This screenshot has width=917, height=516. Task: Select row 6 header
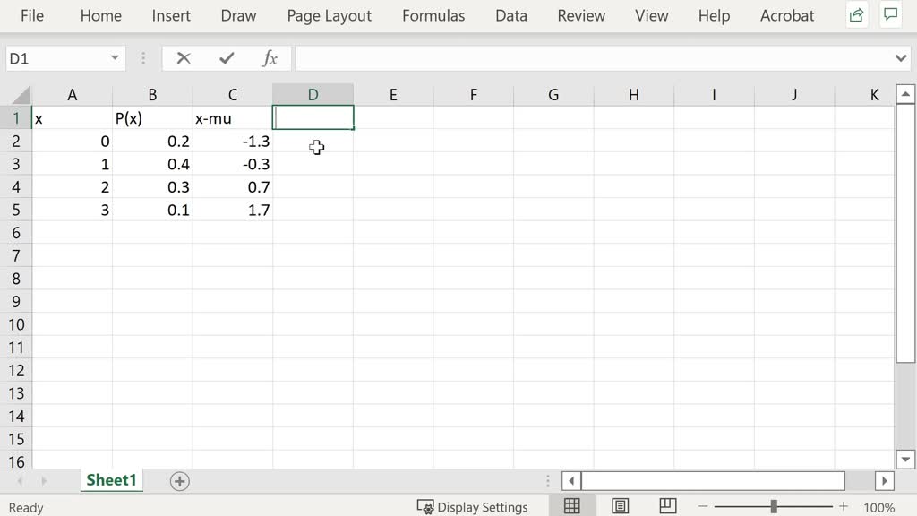[x=16, y=233]
